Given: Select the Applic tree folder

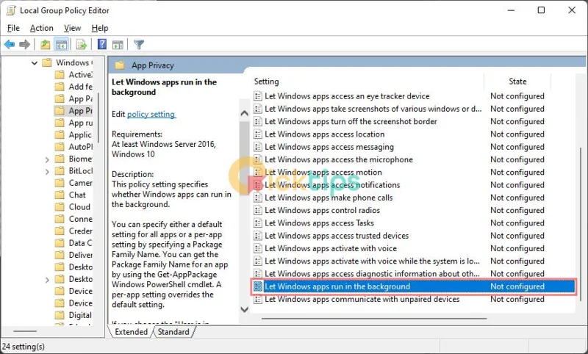Looking at the screenshot, I should point(73,135).
